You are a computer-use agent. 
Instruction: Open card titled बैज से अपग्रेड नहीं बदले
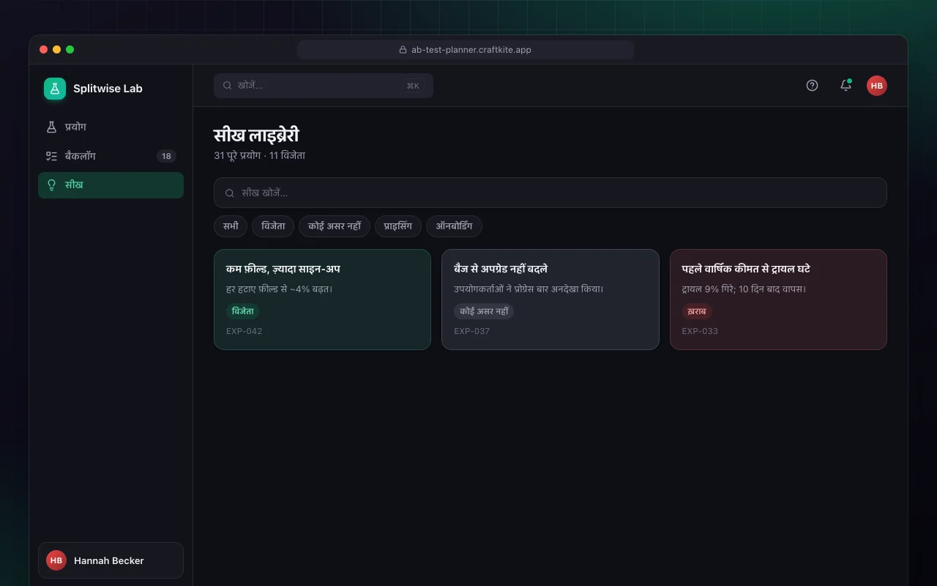(550, 300)
